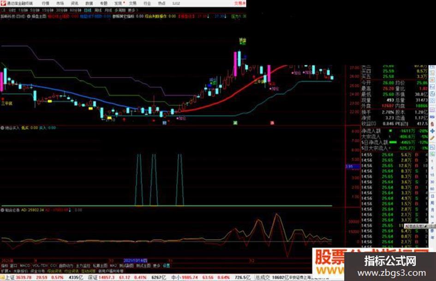Select the VOL-TDX indicator tab
Screen dimensions: 436x281
[40, 266]
